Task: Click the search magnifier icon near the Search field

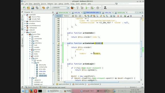Action: (116, 4)
